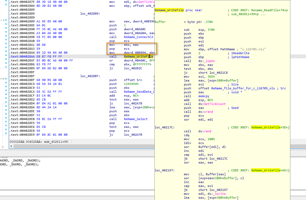Click highlighted ReName_WriteFile at 004028AA
This screenshot has height=200, width=306.
(x=139, y=57)
